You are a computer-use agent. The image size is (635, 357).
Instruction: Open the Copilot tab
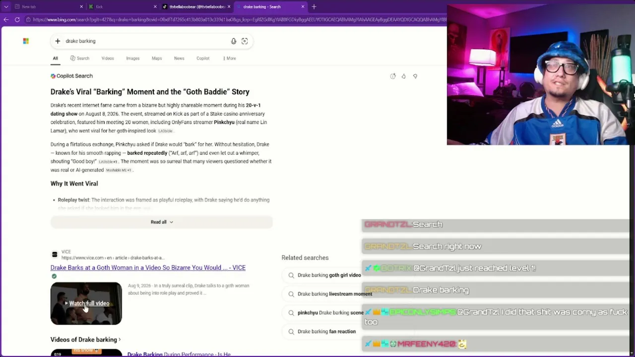[x=203, y=59]
